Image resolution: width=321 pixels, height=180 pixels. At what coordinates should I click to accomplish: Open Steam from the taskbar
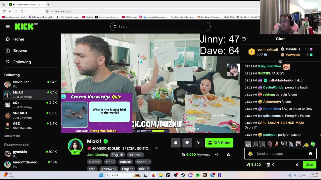(x=183, y=175)
